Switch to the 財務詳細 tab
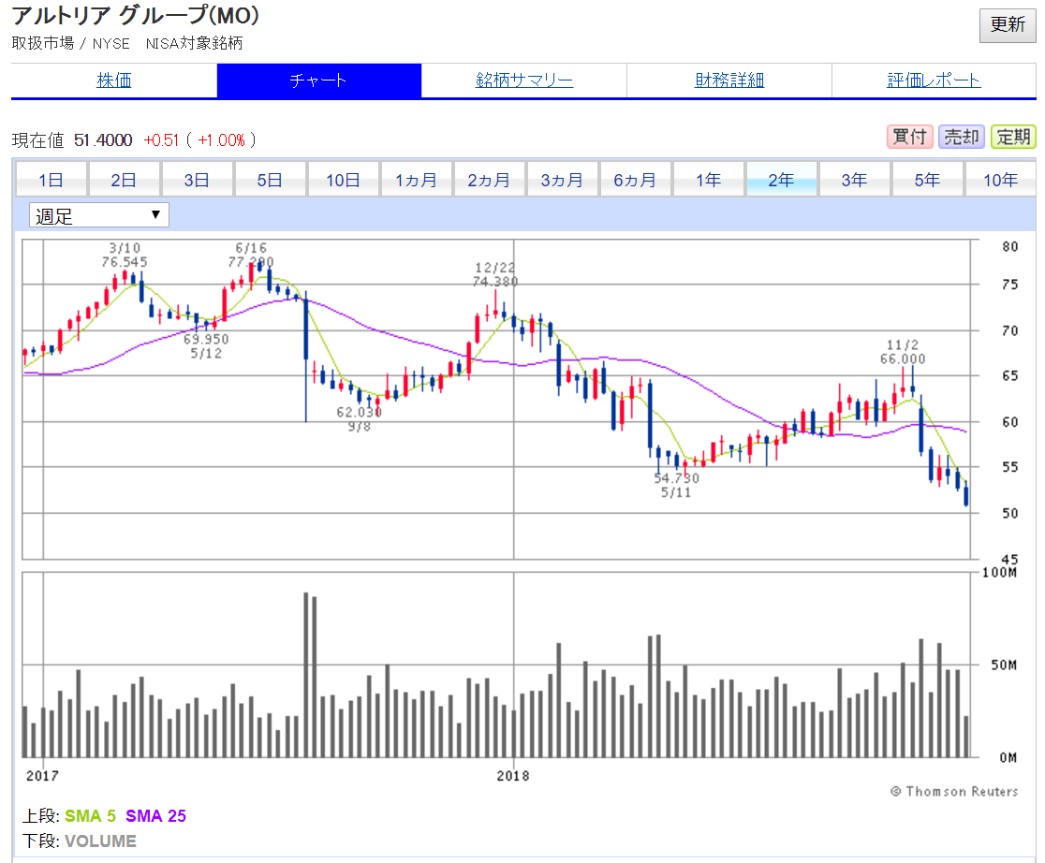The width and height of the screenshot is (1045, 863). 729,80
